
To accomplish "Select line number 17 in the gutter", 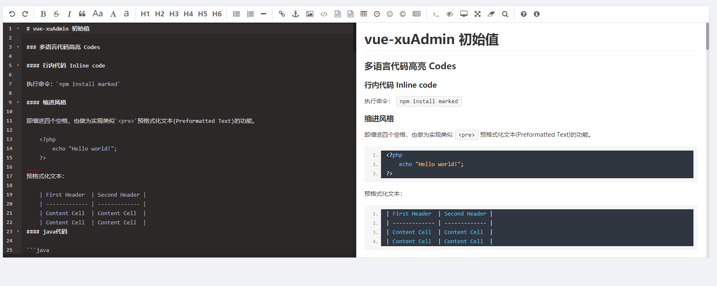I will tap(9, 176).
